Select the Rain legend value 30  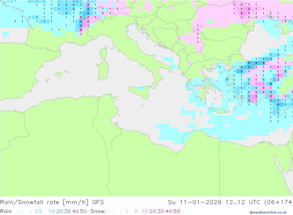click(67, 211)
